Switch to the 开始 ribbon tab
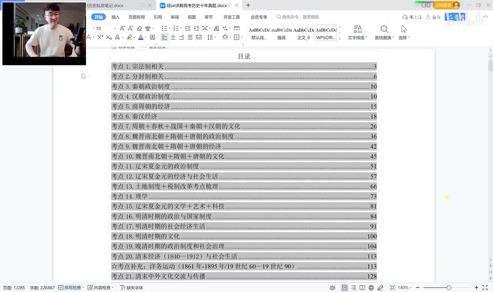493x292 pixels. (99, 17)
